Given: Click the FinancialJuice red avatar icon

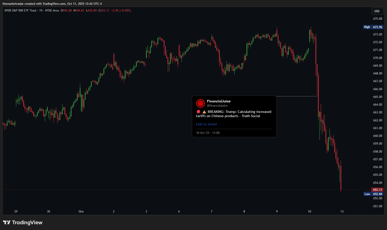Looking at the screenshot, I should coord(200,103).
